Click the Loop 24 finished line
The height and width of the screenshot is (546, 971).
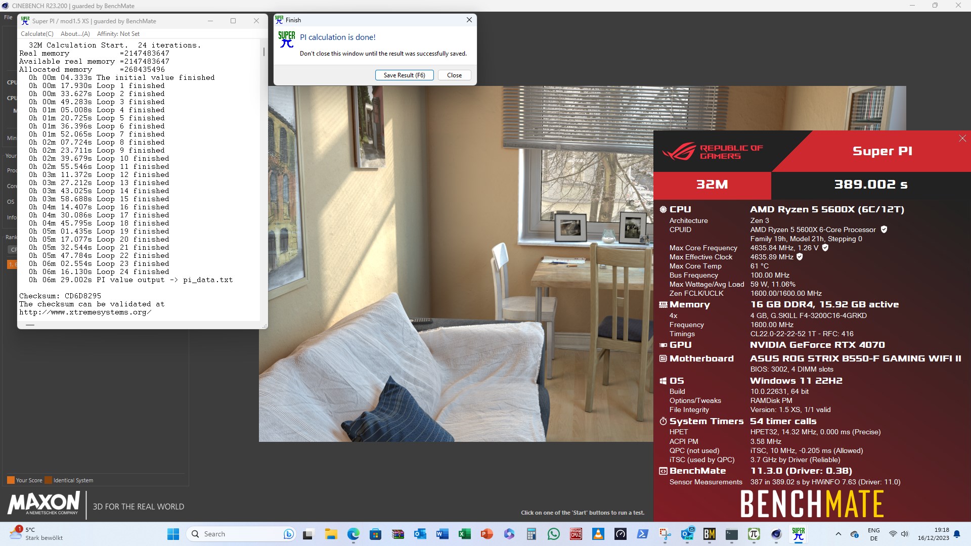[x=99, y=271]
